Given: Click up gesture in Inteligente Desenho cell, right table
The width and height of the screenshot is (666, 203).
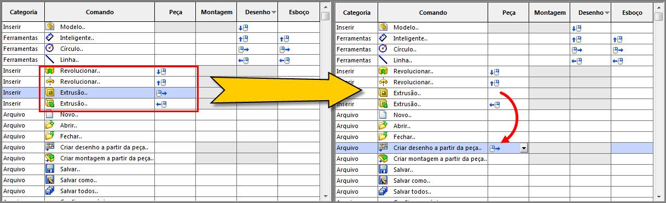Looking at the screenshot, I should click(577, 39).
